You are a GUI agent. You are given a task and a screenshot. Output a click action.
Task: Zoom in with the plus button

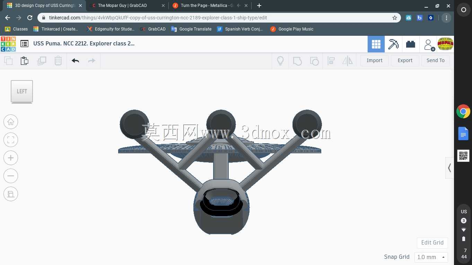pyautogui.click(x=11, y=158)
